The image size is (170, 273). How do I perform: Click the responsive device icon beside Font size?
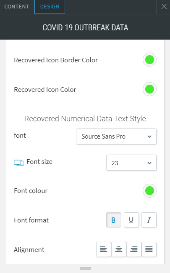tap(19, 163)
